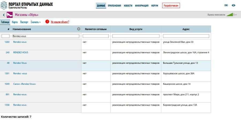Screen dimensions: 241x122
Task: Go back using the left chevron arrow
Action: click(4, 15)
